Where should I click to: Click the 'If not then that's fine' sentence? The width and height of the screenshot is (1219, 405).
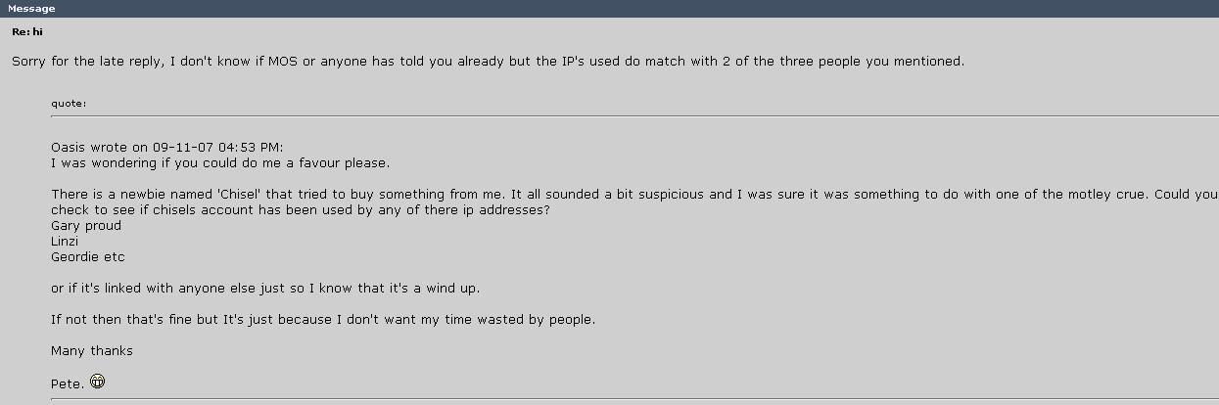point(322,320)
